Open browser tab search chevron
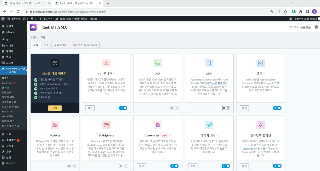Viewport: 320px width, 171px height. [x=292, y=3]
